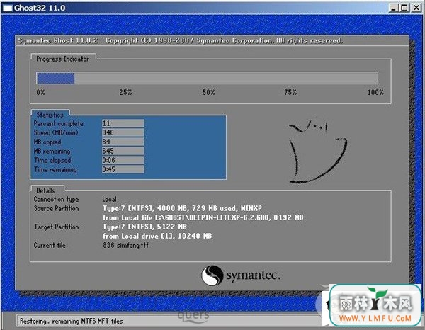Viewport: 425px width, 330px height.
Task: Click the Percent complete value 11
Action: [123, 123]
